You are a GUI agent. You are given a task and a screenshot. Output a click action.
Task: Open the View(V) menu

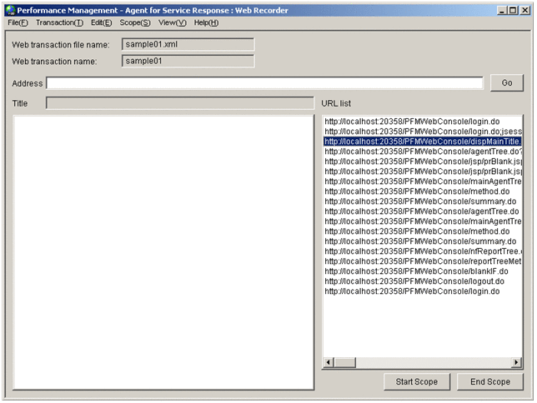coord(173,22)
